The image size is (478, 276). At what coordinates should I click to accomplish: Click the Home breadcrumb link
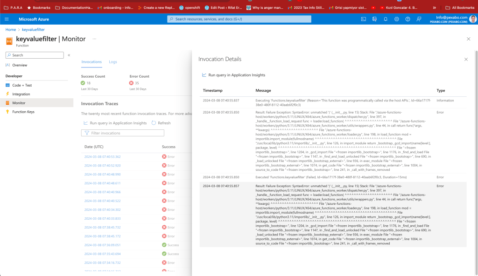coord(11,29)
